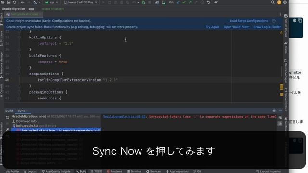Click the hammer Make Project icon
This screenshot has width=308, height=173.
coord(35,2)
